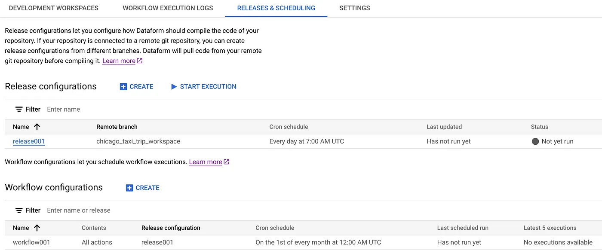Open the Development Workspaces tab
Image resolution: width=602 pixels, height=250 pixels.
[54, 8]
